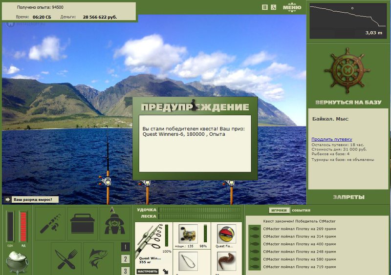Viewport: 391px width, 275px height.
Task: Click the middle fishing rod below the dialog
Action: pyautogui.click(x=147, y=192)
